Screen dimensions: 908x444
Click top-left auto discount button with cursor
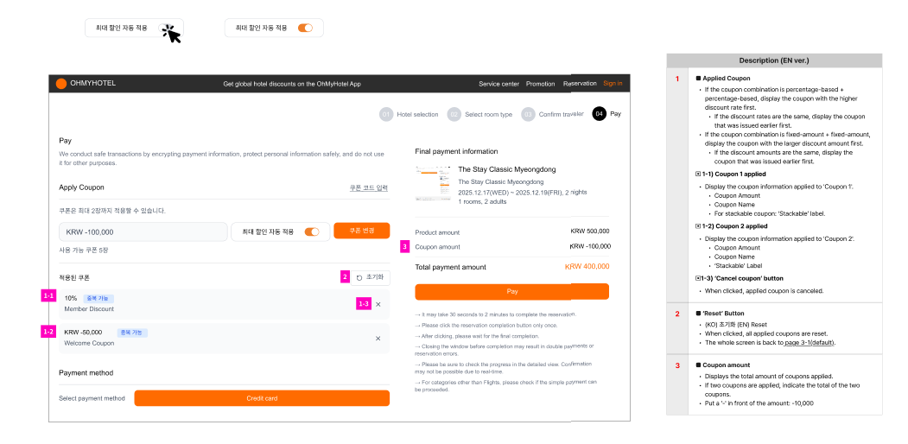[x=134, y=29]
